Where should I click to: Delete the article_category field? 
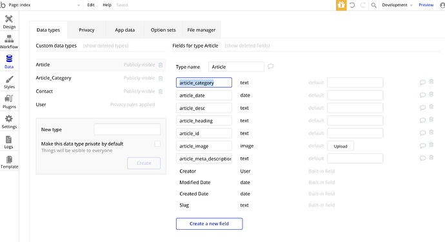[431, 82]
